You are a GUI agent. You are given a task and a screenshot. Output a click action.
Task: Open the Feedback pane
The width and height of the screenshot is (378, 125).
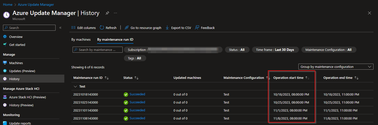coord(205,28)
